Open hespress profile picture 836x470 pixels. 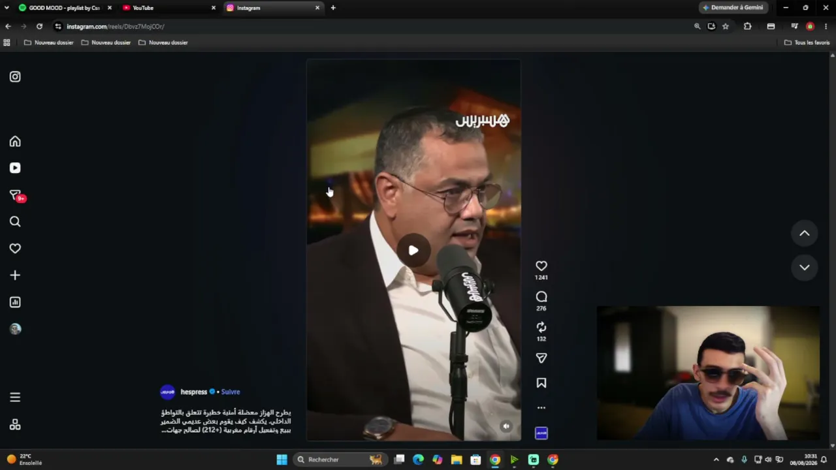168,392
